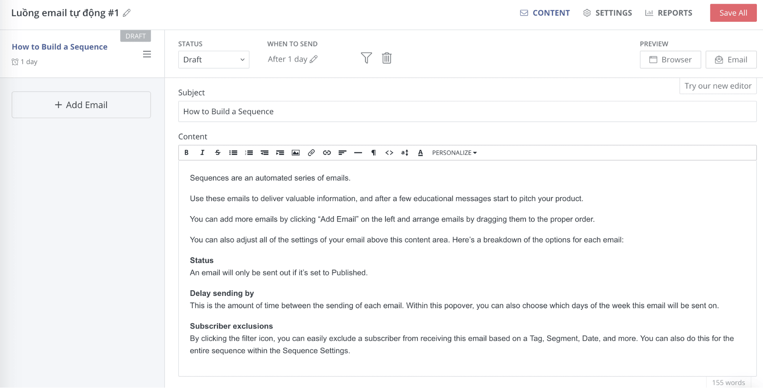Insert an image into the email
763x388 pixels.
[296, 153]
